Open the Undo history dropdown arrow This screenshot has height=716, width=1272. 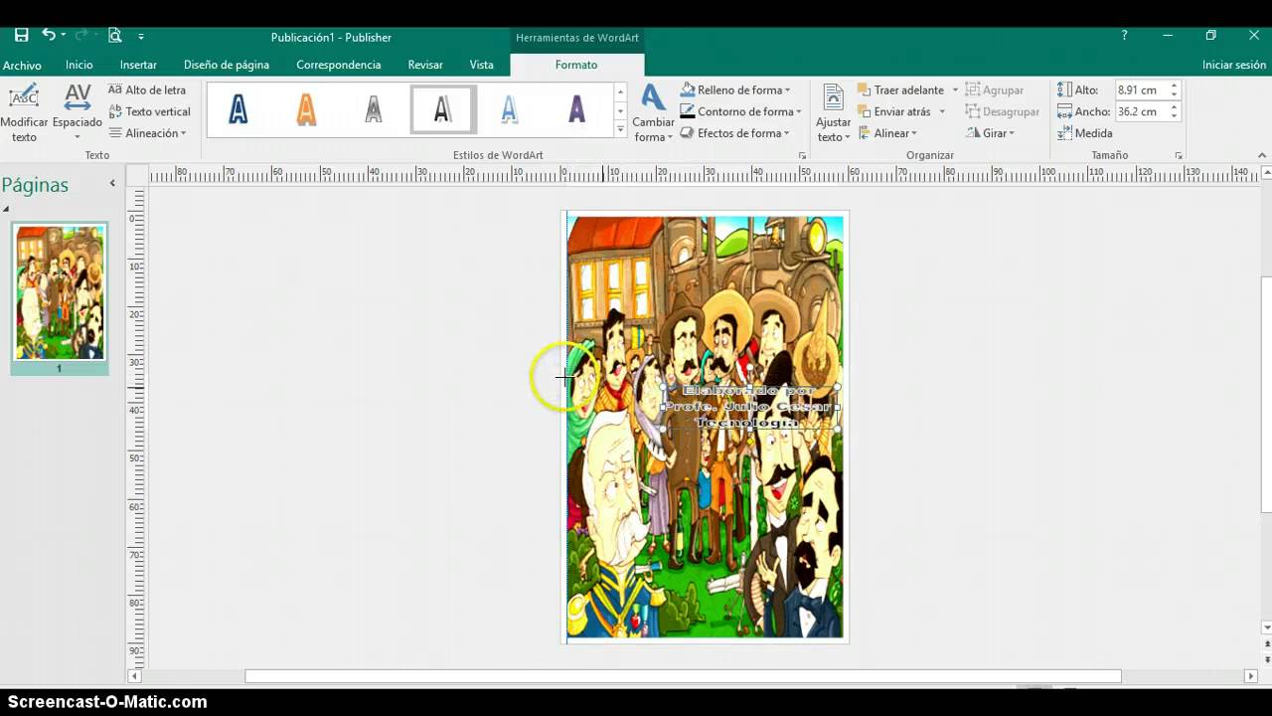click(x=64, y=36)
